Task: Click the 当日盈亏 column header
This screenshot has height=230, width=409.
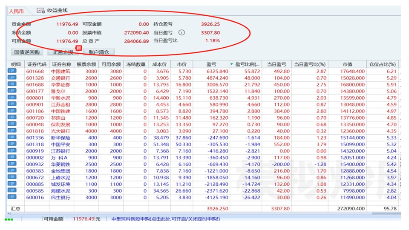Action: coord(277,64)
